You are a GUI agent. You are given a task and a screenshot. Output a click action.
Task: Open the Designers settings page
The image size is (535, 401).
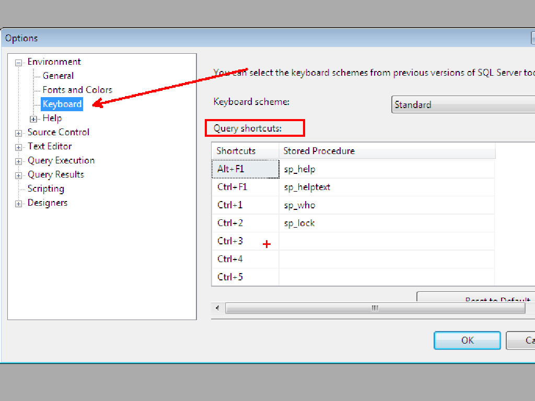click(47, 203)
